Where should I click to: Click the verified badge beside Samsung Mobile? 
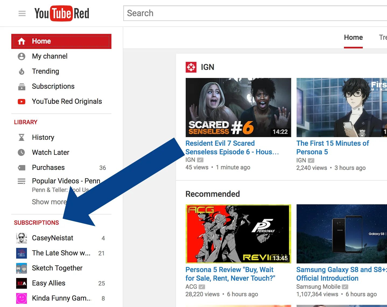(x=345, y=287)
